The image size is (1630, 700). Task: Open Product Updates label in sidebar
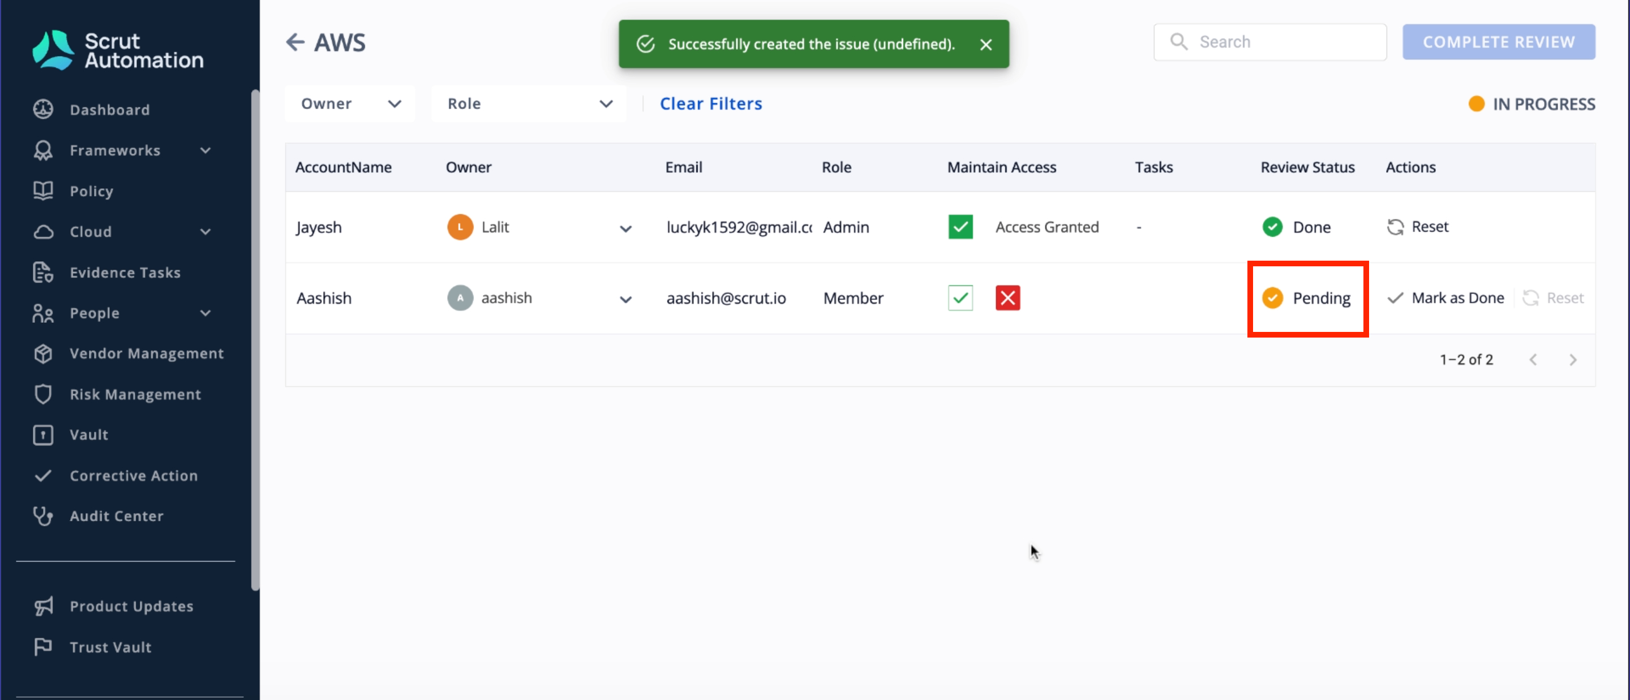click(132, 606)
